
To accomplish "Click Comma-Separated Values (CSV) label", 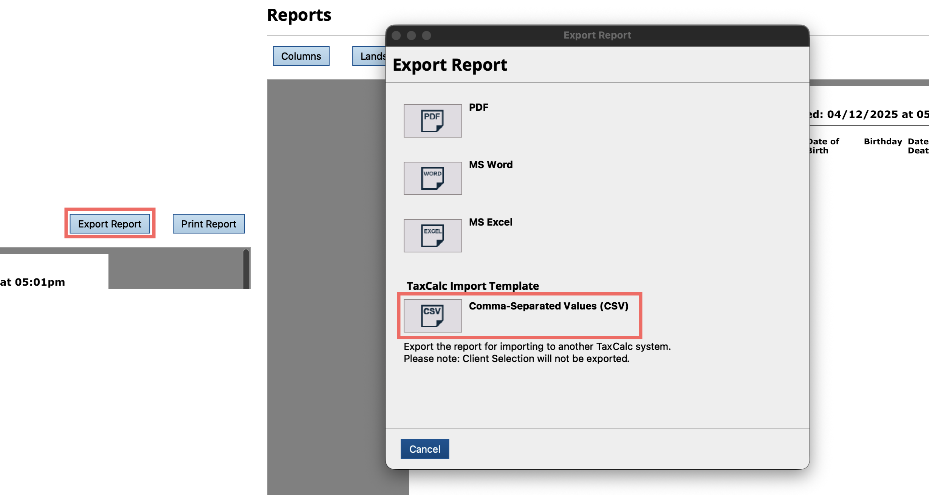I will tap(548, 306).
